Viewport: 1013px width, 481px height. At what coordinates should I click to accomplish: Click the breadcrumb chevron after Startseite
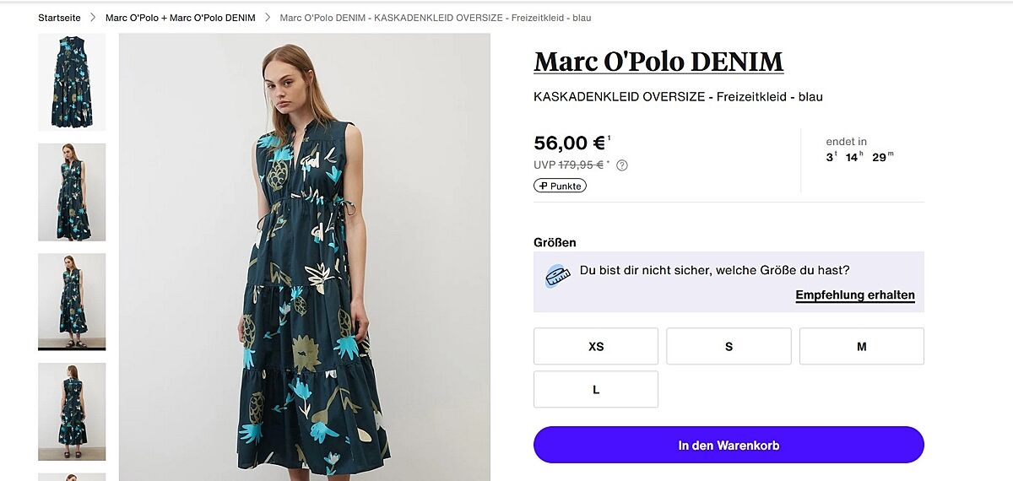click(94, 18)
